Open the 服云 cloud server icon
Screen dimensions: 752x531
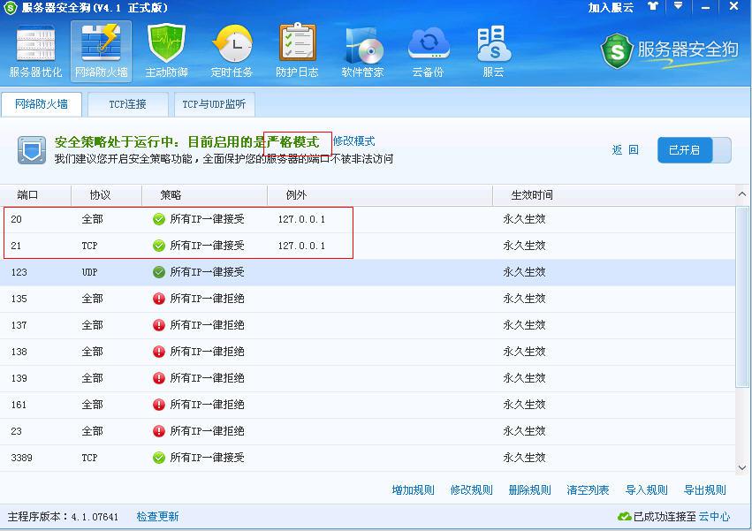tap(493, 50)
